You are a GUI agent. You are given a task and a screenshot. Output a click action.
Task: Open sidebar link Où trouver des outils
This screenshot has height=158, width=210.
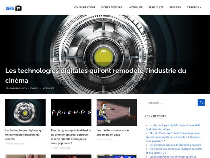(173, 151)
